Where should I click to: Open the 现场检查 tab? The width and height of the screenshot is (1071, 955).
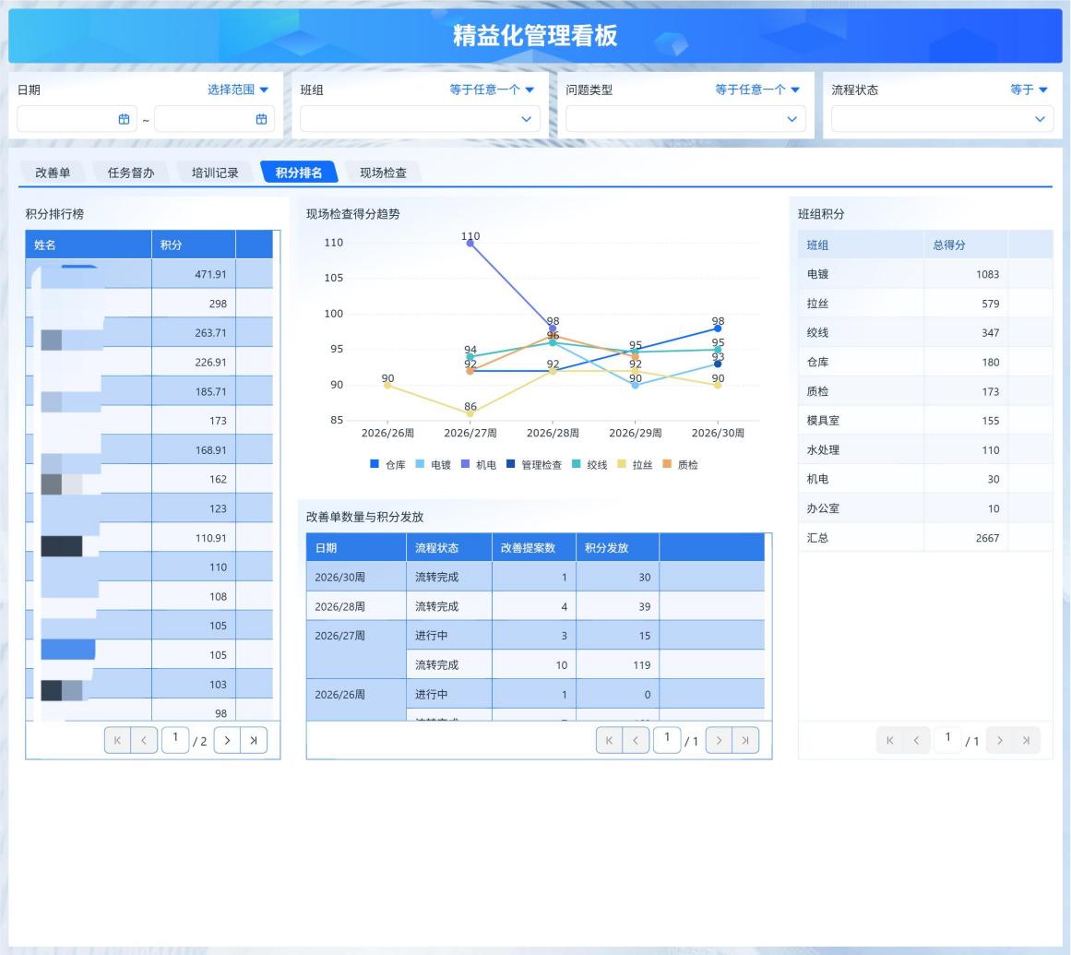tap(383, 173)
